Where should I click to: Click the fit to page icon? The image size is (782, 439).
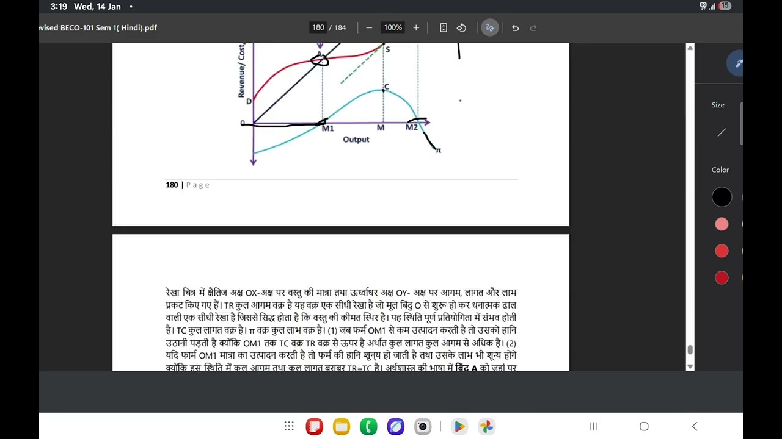444,28
